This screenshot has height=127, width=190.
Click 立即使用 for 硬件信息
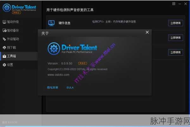(175, 23)
